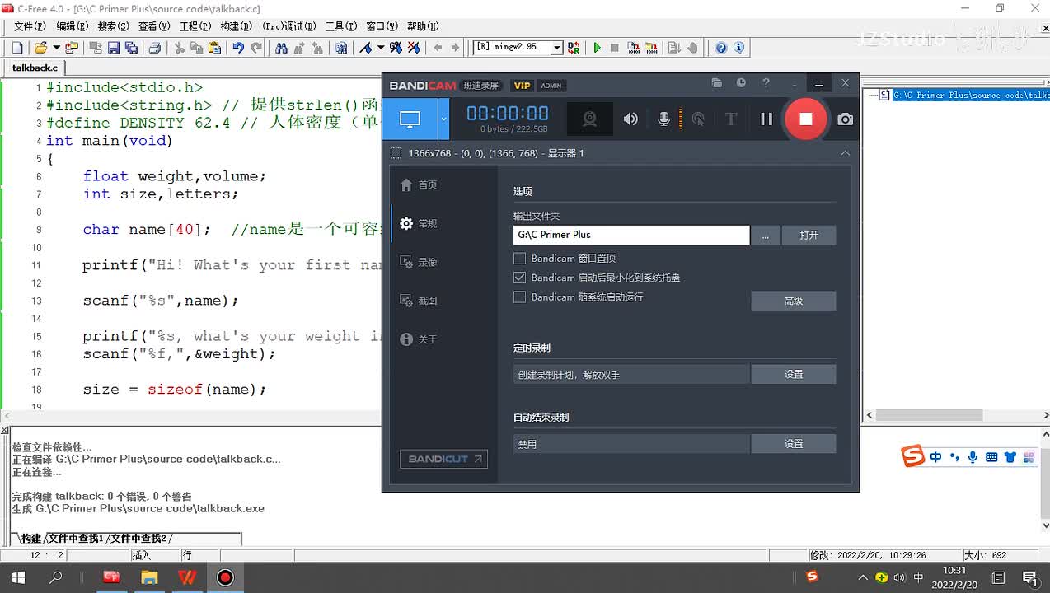The width and height of the screenshot is (1050, 593).
Task: Open Bandicam 截图 sidebar section
Action: pyautogui.click(x=419, y=301)
